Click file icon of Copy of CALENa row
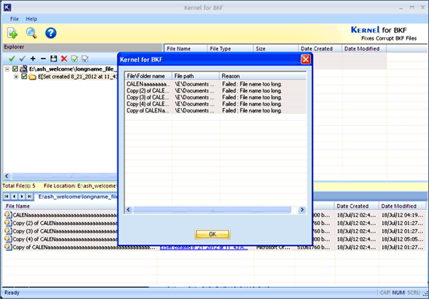The image size is (429, 299). [x=8, y=247]
